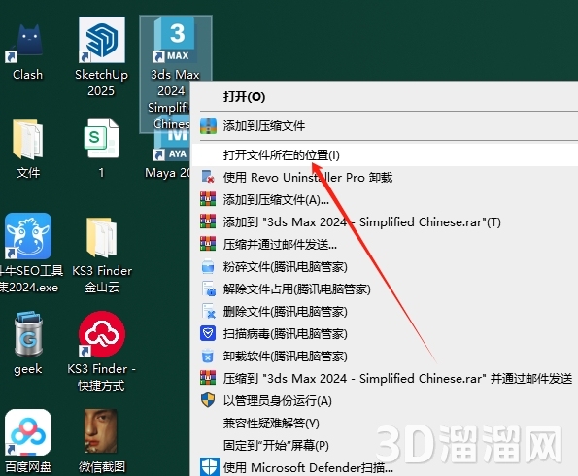
Task: Choose 使用 Revo Uninstaller Pro 卸载
Action: (x=385, y=178)
